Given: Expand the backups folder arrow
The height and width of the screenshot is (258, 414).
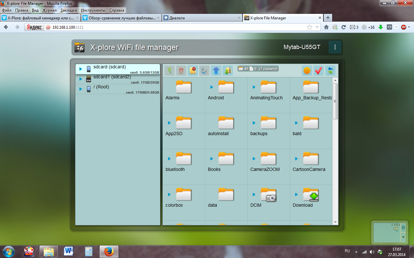Looking at the screenshot, I should point(254,123).
